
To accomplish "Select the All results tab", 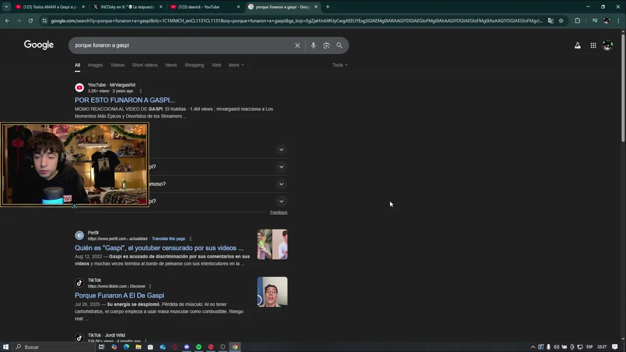I will pos(77,65).
